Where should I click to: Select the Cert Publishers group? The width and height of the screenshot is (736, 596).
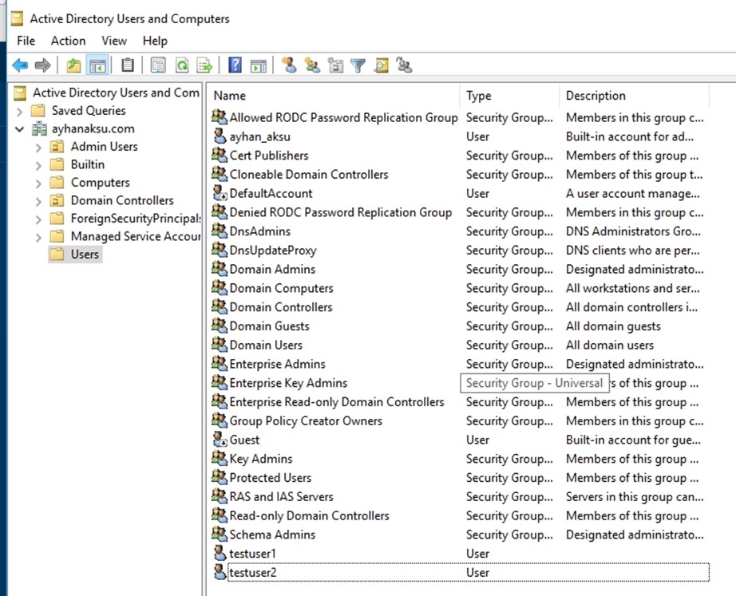268,156
